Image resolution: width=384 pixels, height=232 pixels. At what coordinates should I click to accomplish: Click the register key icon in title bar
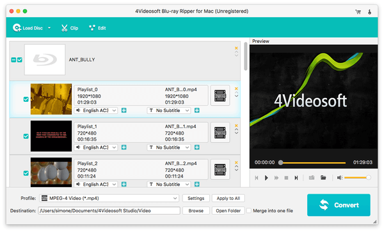pyautogui.click(x=369, y=12)
